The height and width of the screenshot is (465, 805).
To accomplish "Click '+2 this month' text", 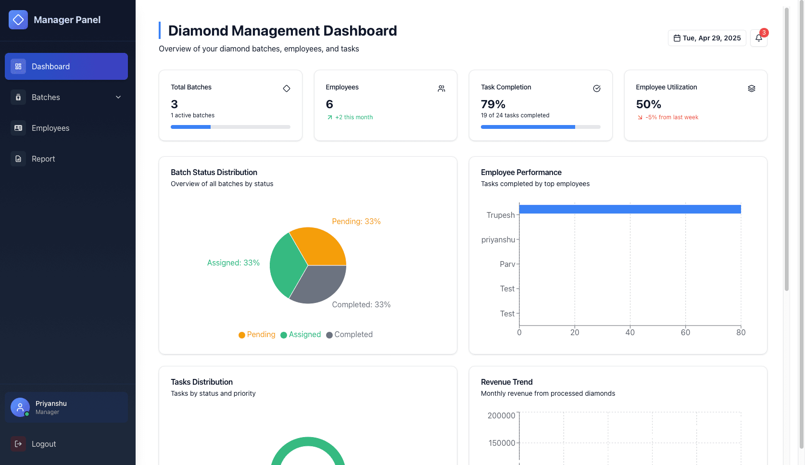I will point(354,117).
